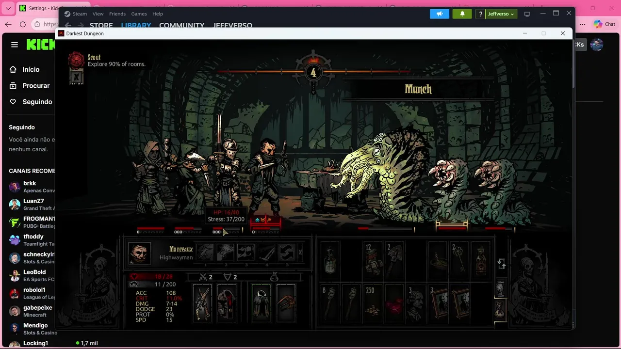Select the bust statue stack of 3
The width and height of the screenshot is (621, 349).
(416, 303)
